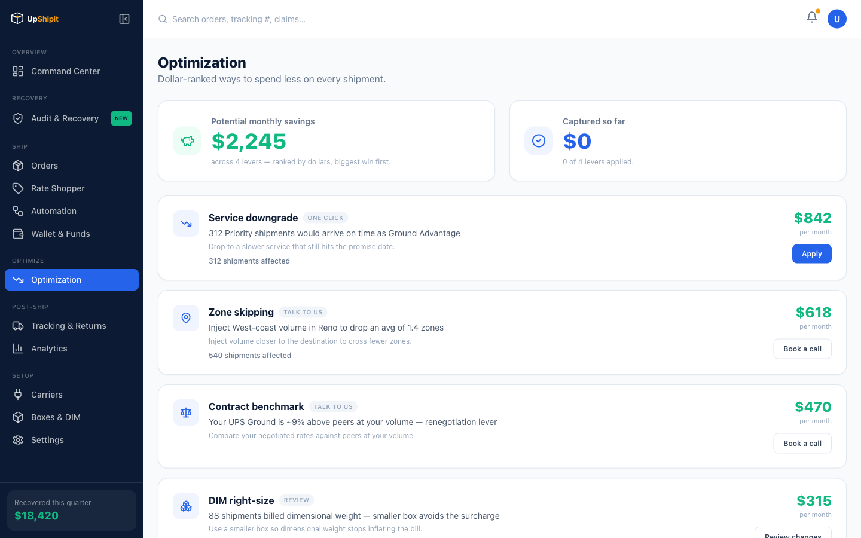Click the Command Center grid icon
This screenshot has height=538, width=861.
tap(18, 71)
